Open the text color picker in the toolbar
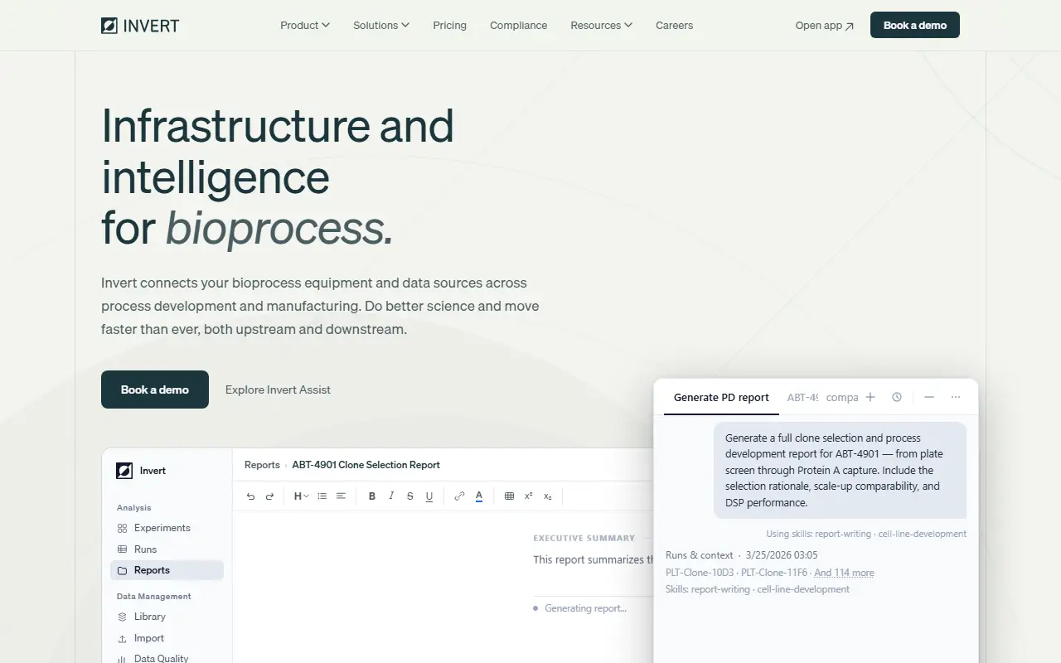1061x663 pixels. coord(479,496)
